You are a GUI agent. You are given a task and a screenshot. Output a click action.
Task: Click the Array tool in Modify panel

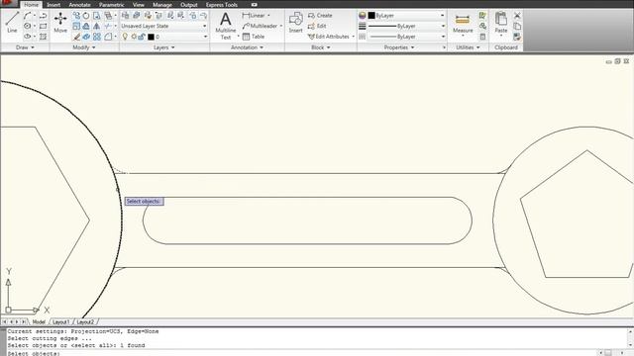(x=97, y=37)
